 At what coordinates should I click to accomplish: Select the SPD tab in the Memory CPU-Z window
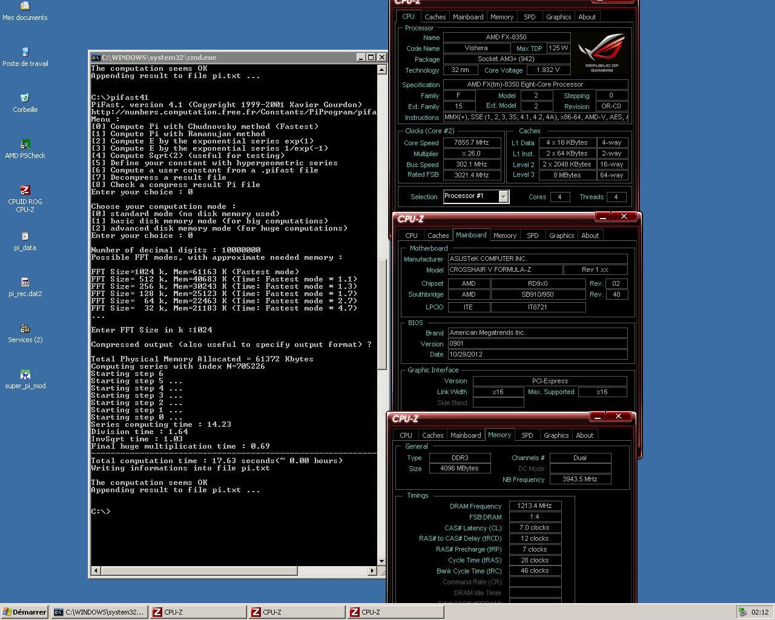[527, 435]
